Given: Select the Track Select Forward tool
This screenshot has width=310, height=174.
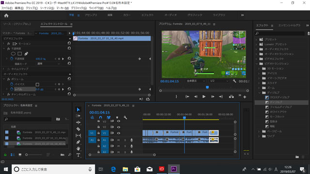Looking at the screenshot, I should pyautogui.click(x=78, y=116).
